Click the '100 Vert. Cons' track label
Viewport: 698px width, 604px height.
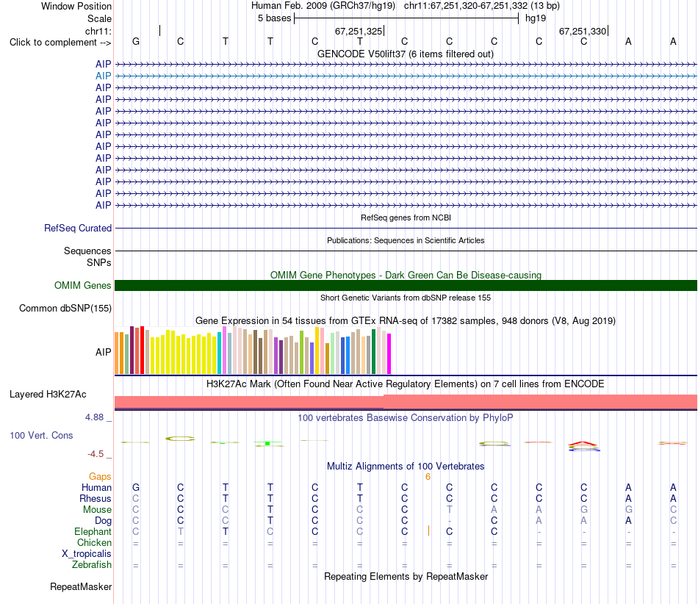41,435
